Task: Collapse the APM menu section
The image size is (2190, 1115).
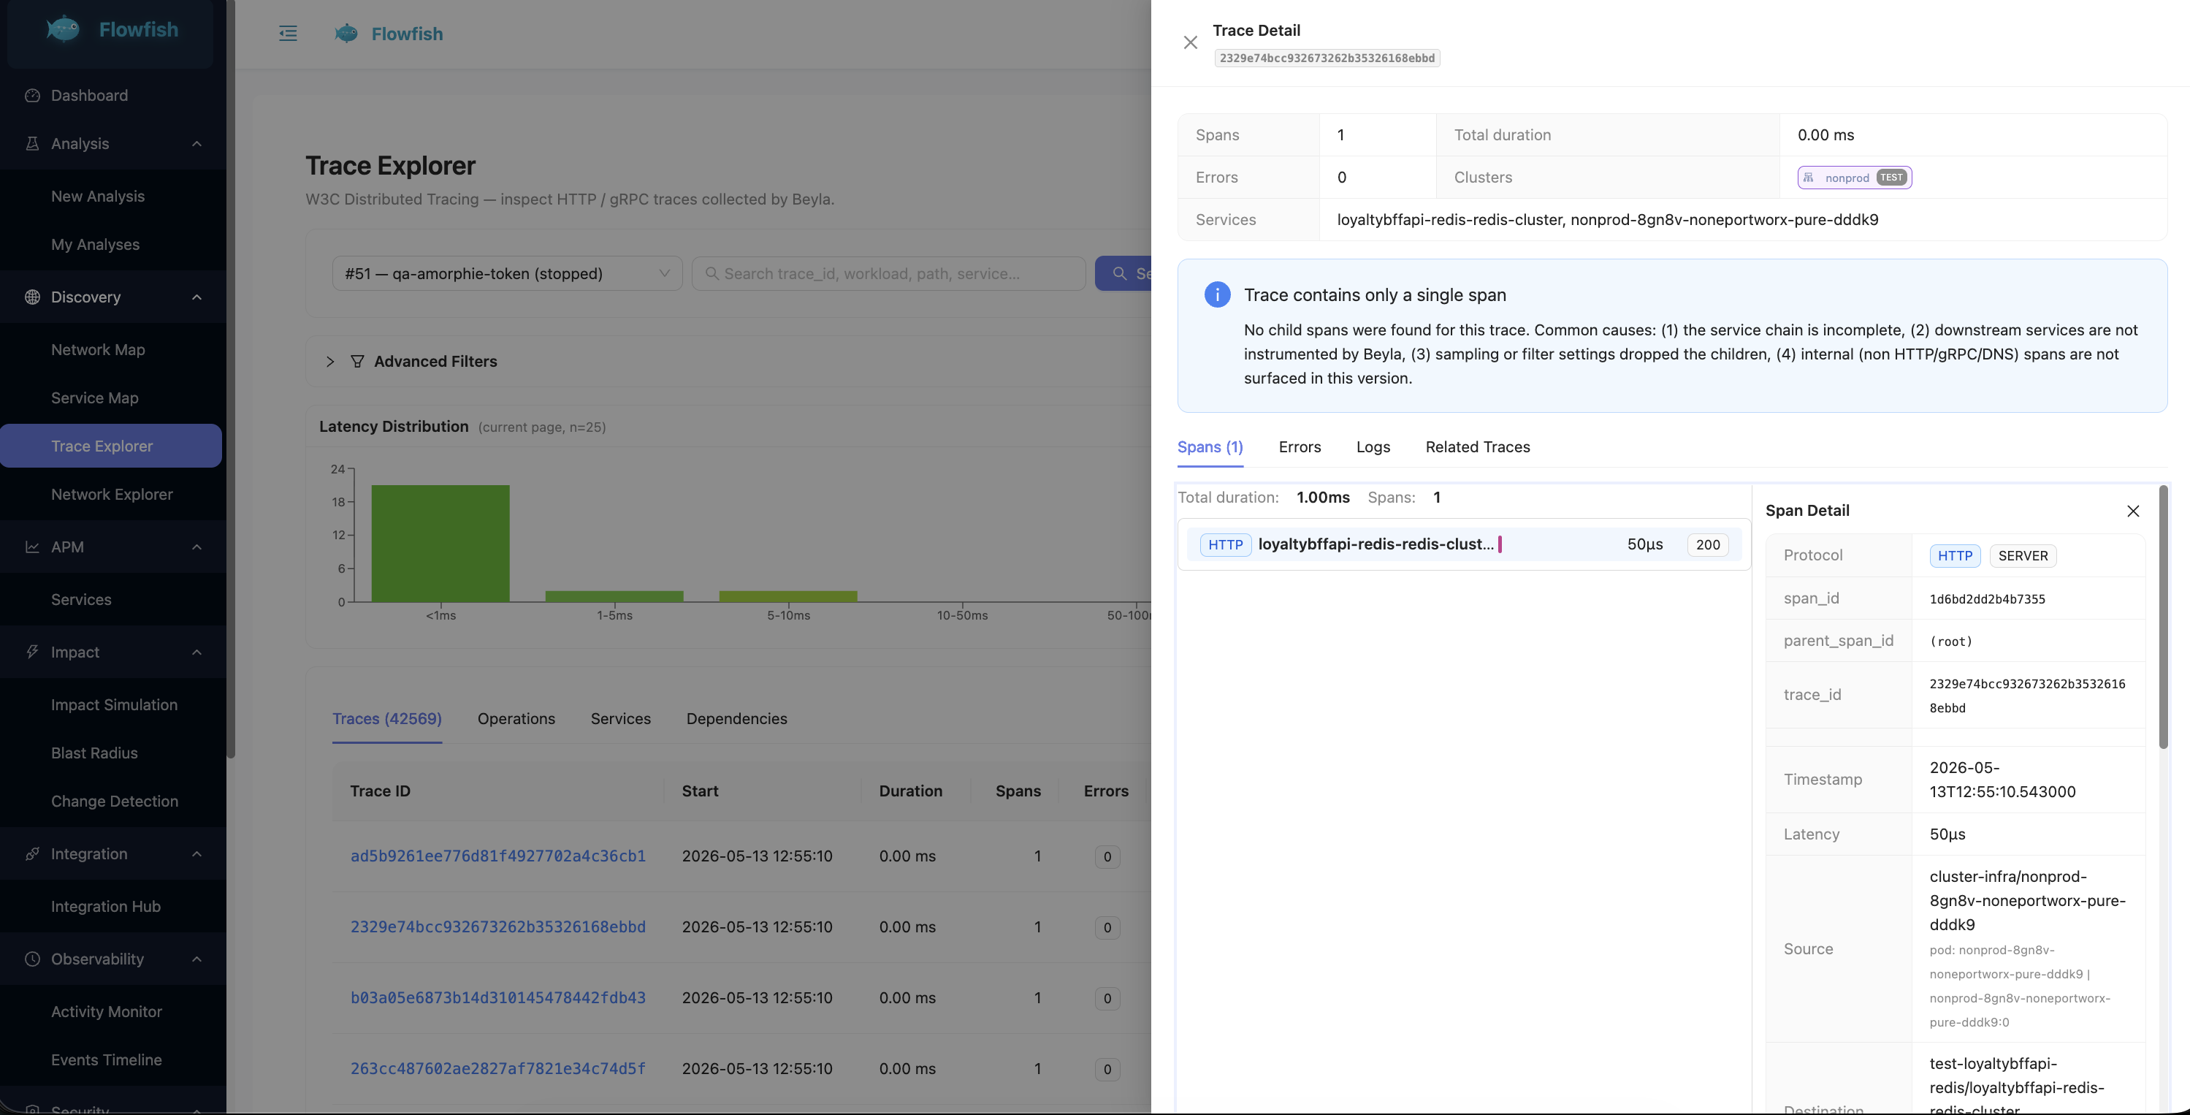Action: click(x=197, y=547)
